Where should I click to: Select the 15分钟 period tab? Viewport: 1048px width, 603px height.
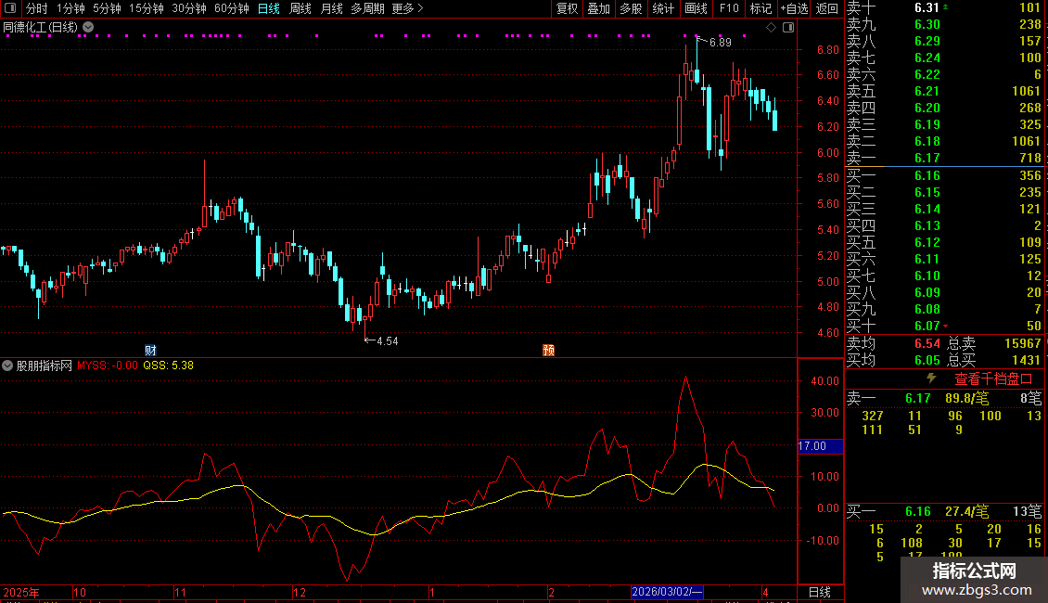146,8
